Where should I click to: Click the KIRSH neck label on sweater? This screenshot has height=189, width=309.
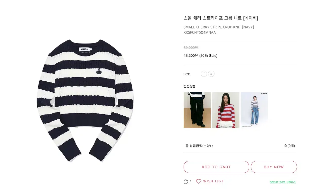point(84,49)
